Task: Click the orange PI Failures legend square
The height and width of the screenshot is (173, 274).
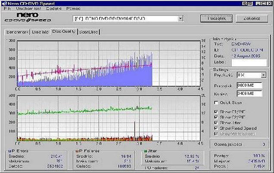Action: pyautogui.click(x=77, y=151)
